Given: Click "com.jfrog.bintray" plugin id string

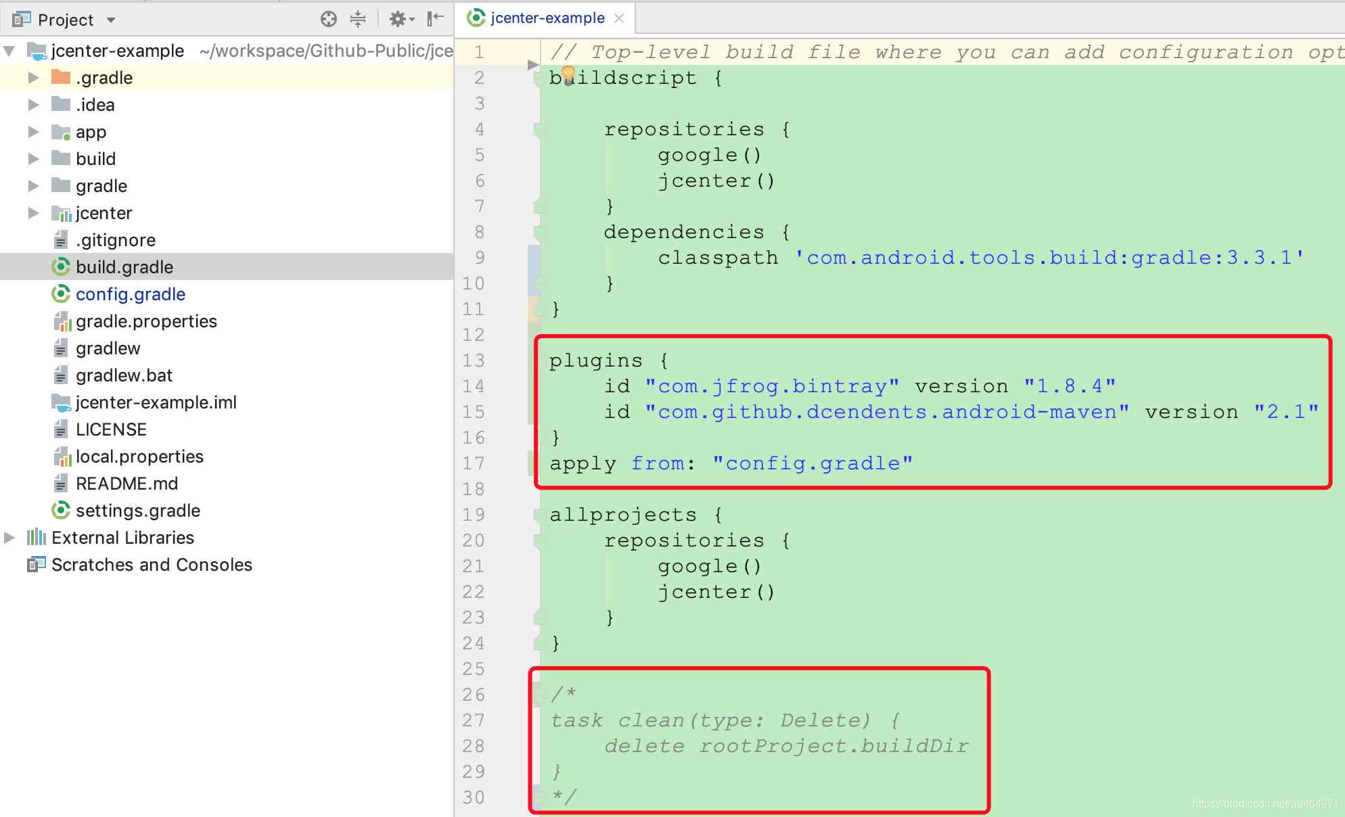Looking at the screenshot, I should (772, 386).
